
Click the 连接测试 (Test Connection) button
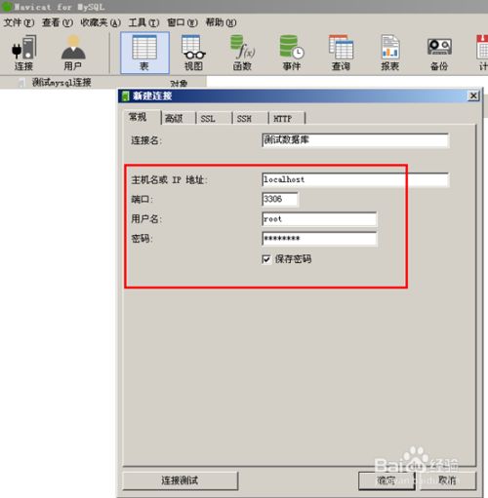click(181, 480)
